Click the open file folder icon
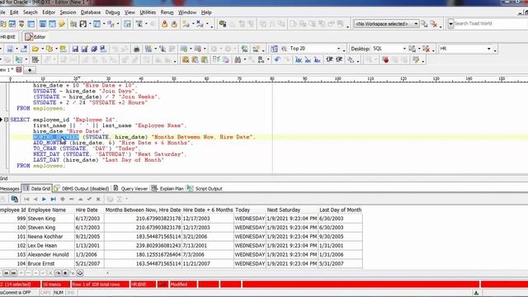528x297 pixels. click(35, 49)
